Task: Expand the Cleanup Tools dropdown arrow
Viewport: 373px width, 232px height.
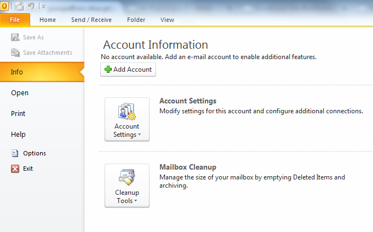Action: pyautogui.click(x=136, y=201)
